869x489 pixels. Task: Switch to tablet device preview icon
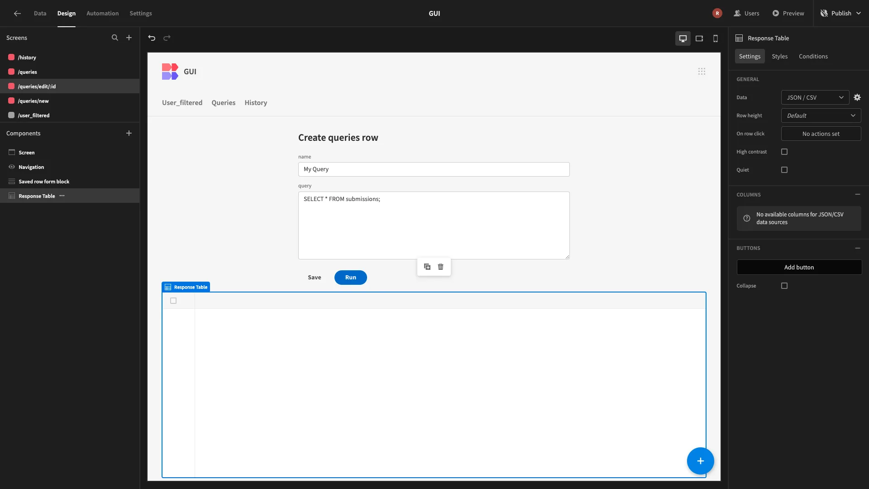point(699,38)
